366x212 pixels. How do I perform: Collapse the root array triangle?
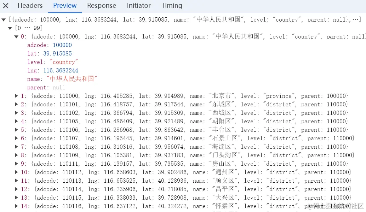pos(4,20)
